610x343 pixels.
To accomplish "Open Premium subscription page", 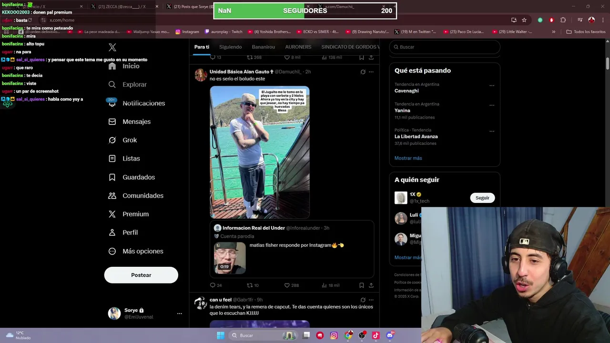I will [x=129, y=214].
